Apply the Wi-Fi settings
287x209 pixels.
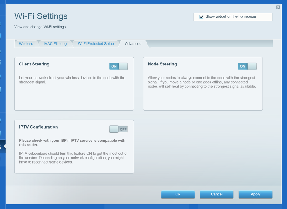255,194
